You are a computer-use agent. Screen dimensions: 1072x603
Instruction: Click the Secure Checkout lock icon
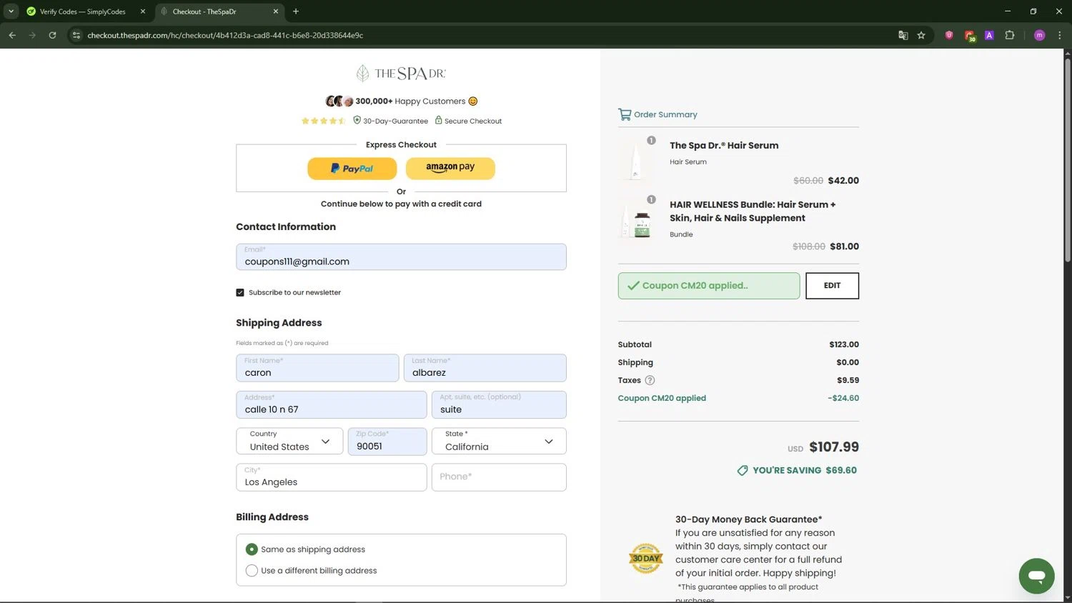tap(439, 120)
